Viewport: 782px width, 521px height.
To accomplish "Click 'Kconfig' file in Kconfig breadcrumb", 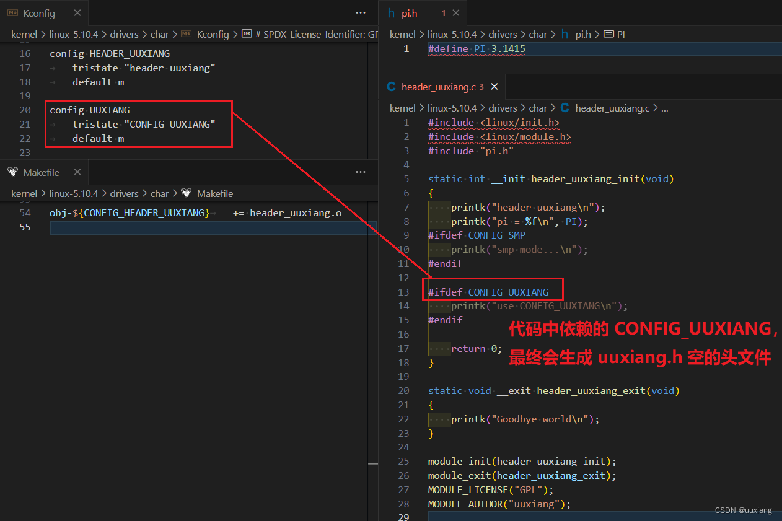I will tap(213, 34).
